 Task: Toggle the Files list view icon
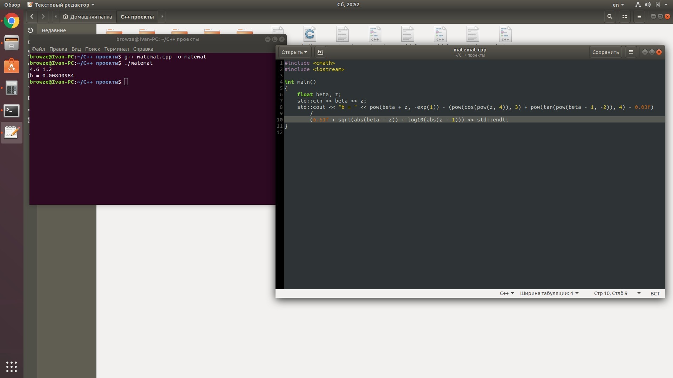pyautogui.click(x=625, y=16)
